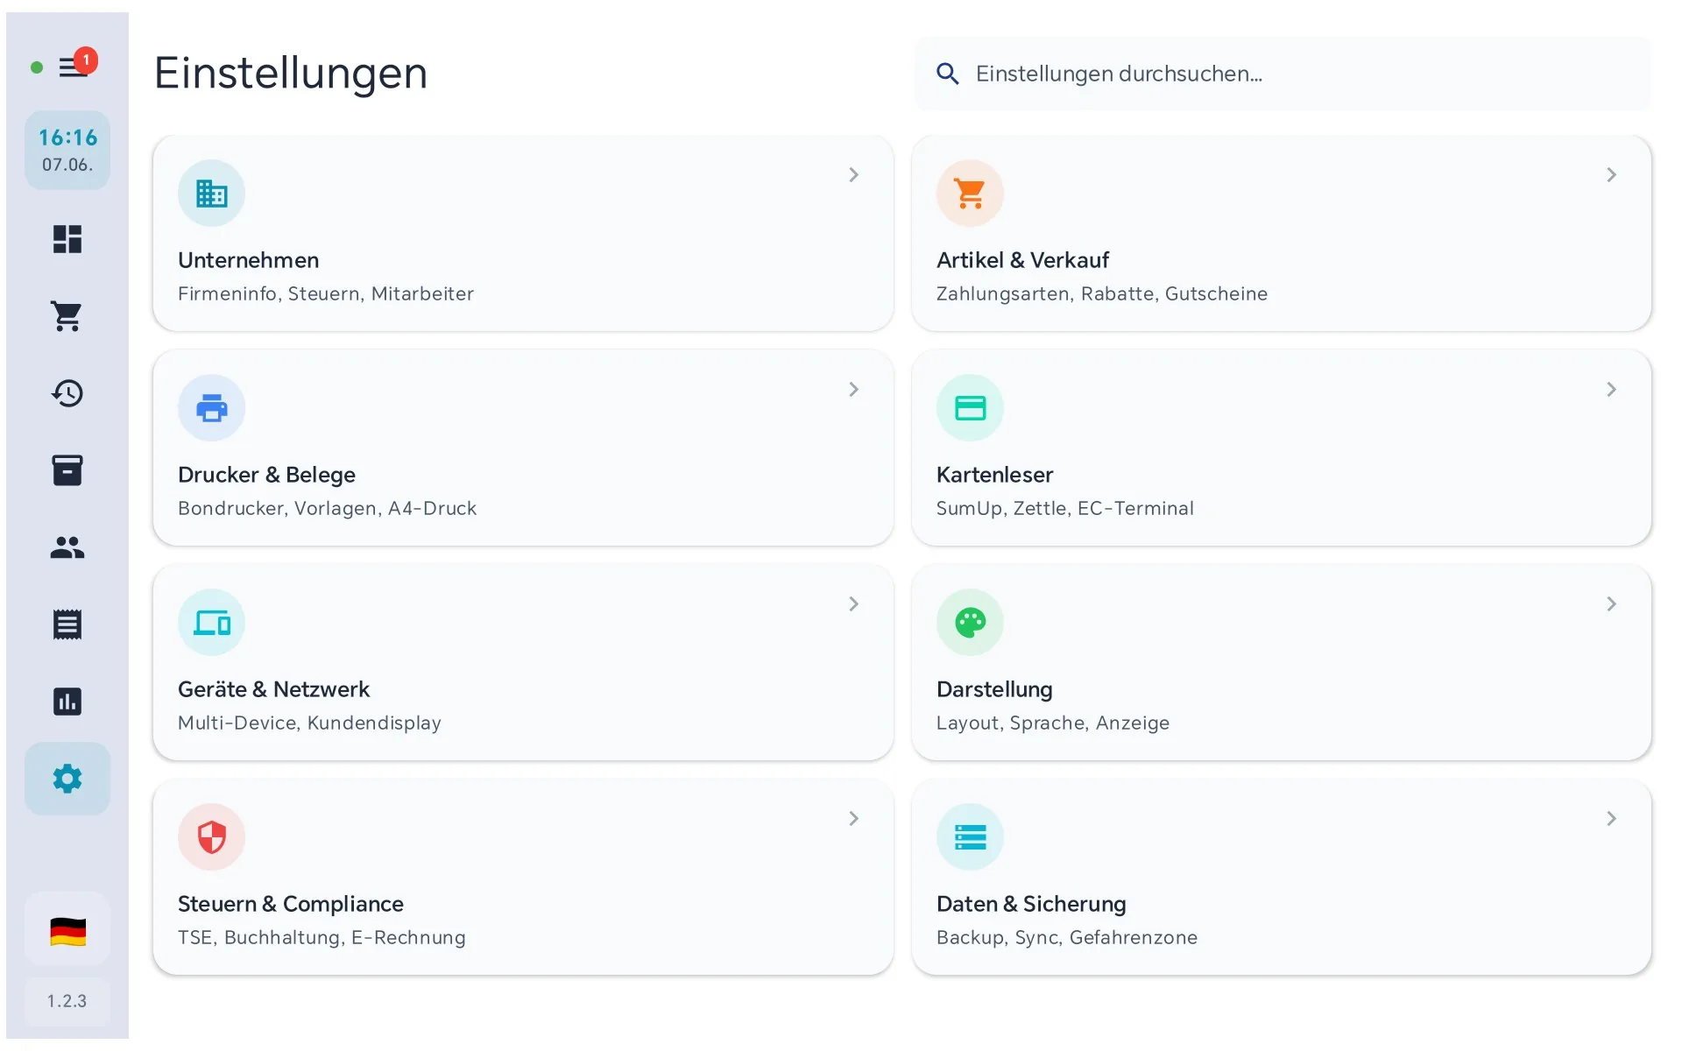Change language via German flag button
1682x1051 pixels.
point(67,931)
